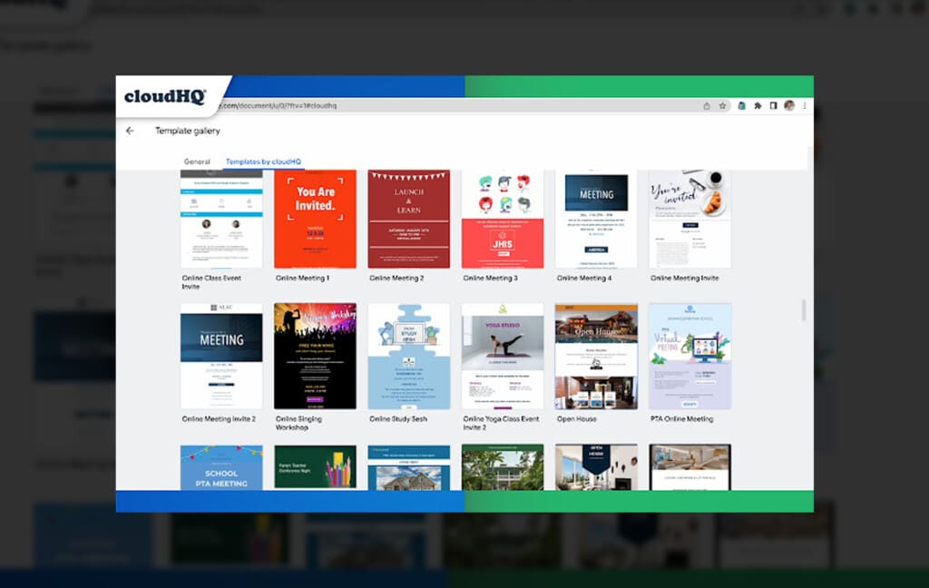929x588 pixels.
Task: Click the 'Online Singing Workshop' label
Action: point(298,423)
